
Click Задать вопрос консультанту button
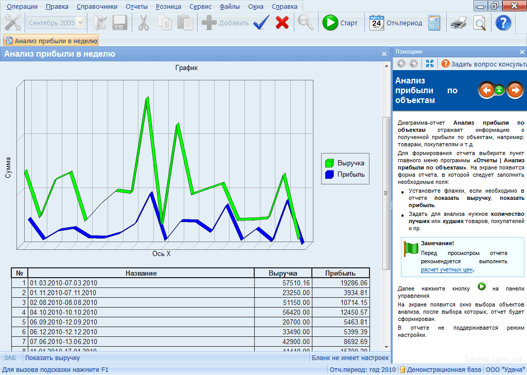pos(484,63)
